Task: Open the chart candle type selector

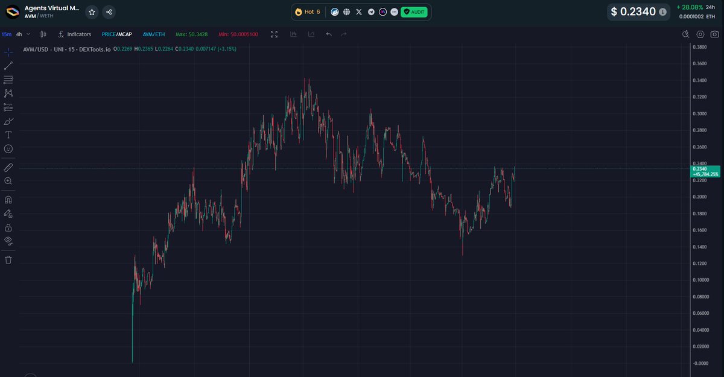Action: click(x=43, y=34)
